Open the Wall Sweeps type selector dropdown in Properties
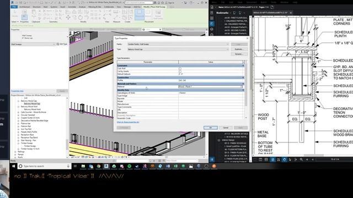 coord(33,44)
